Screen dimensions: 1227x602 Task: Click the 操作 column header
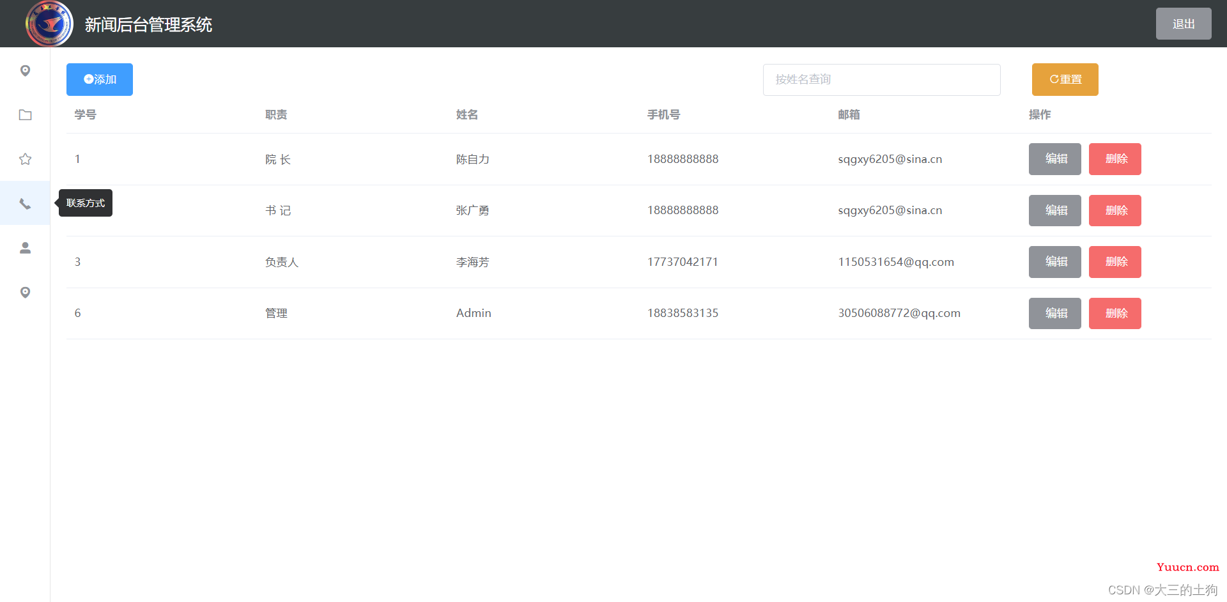pyautogui.click(x=1040, y=114)
